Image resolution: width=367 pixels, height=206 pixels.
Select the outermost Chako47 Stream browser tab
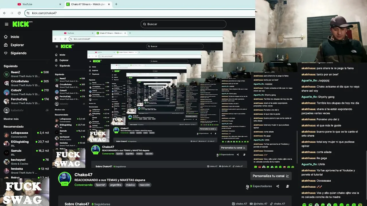88,4
